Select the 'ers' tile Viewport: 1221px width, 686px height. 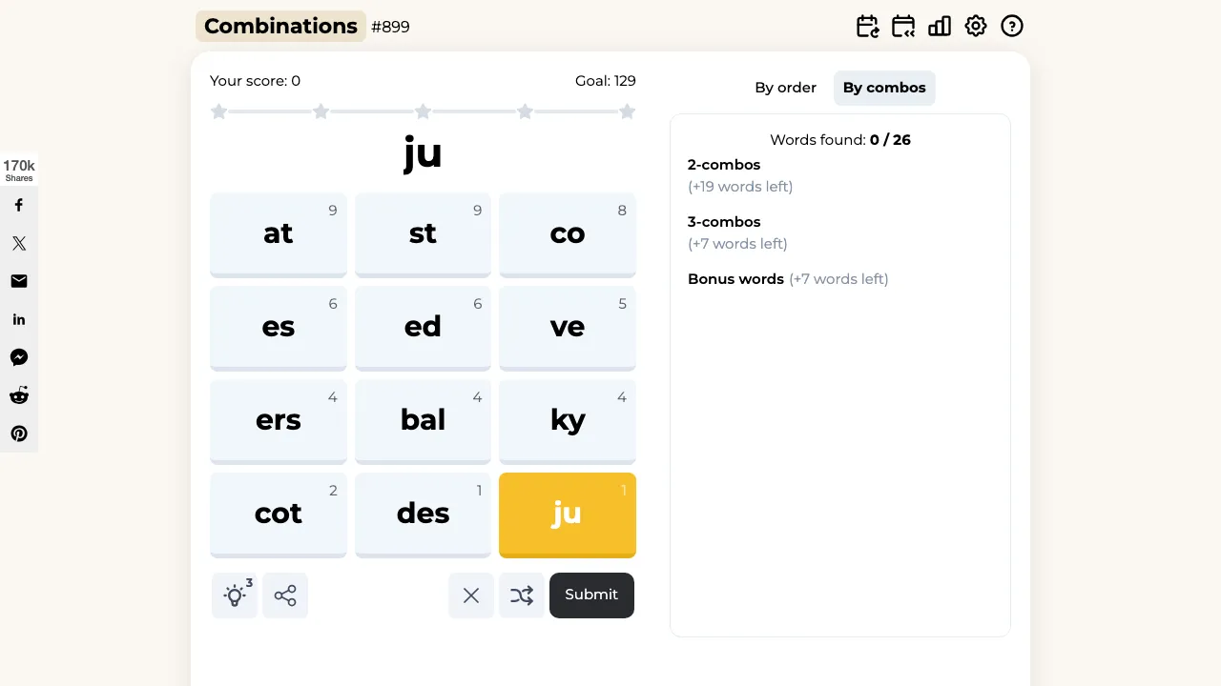pyautogui.click(x=279, y=422)
